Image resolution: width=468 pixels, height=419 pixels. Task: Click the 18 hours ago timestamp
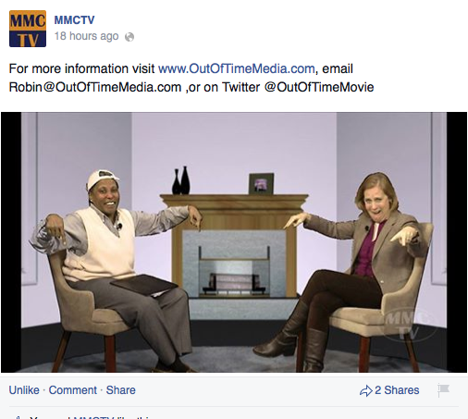86,36
